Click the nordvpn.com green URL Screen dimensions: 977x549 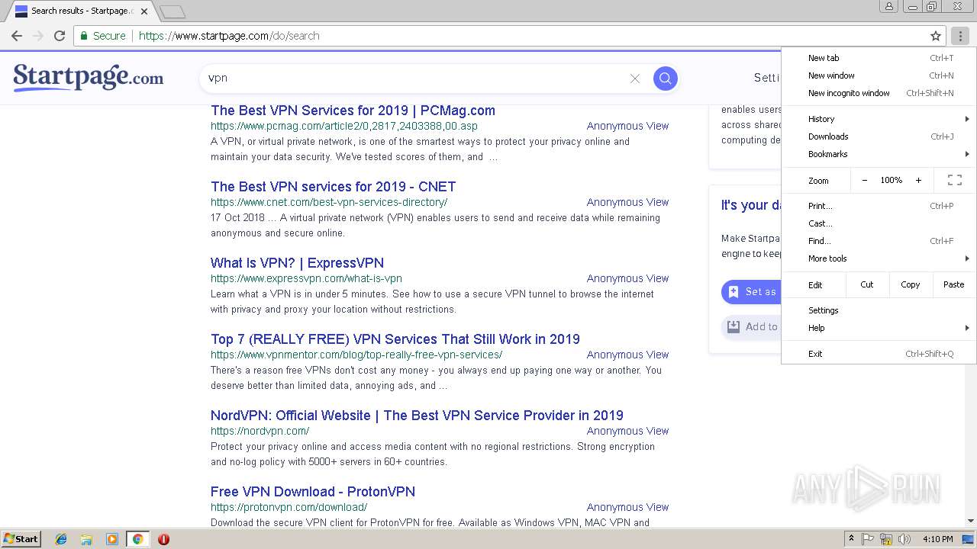[260, 431]
